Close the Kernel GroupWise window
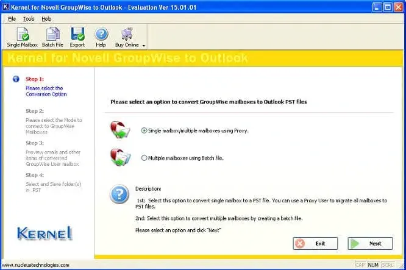The image size is (406, 270). [x=398, y=7]
